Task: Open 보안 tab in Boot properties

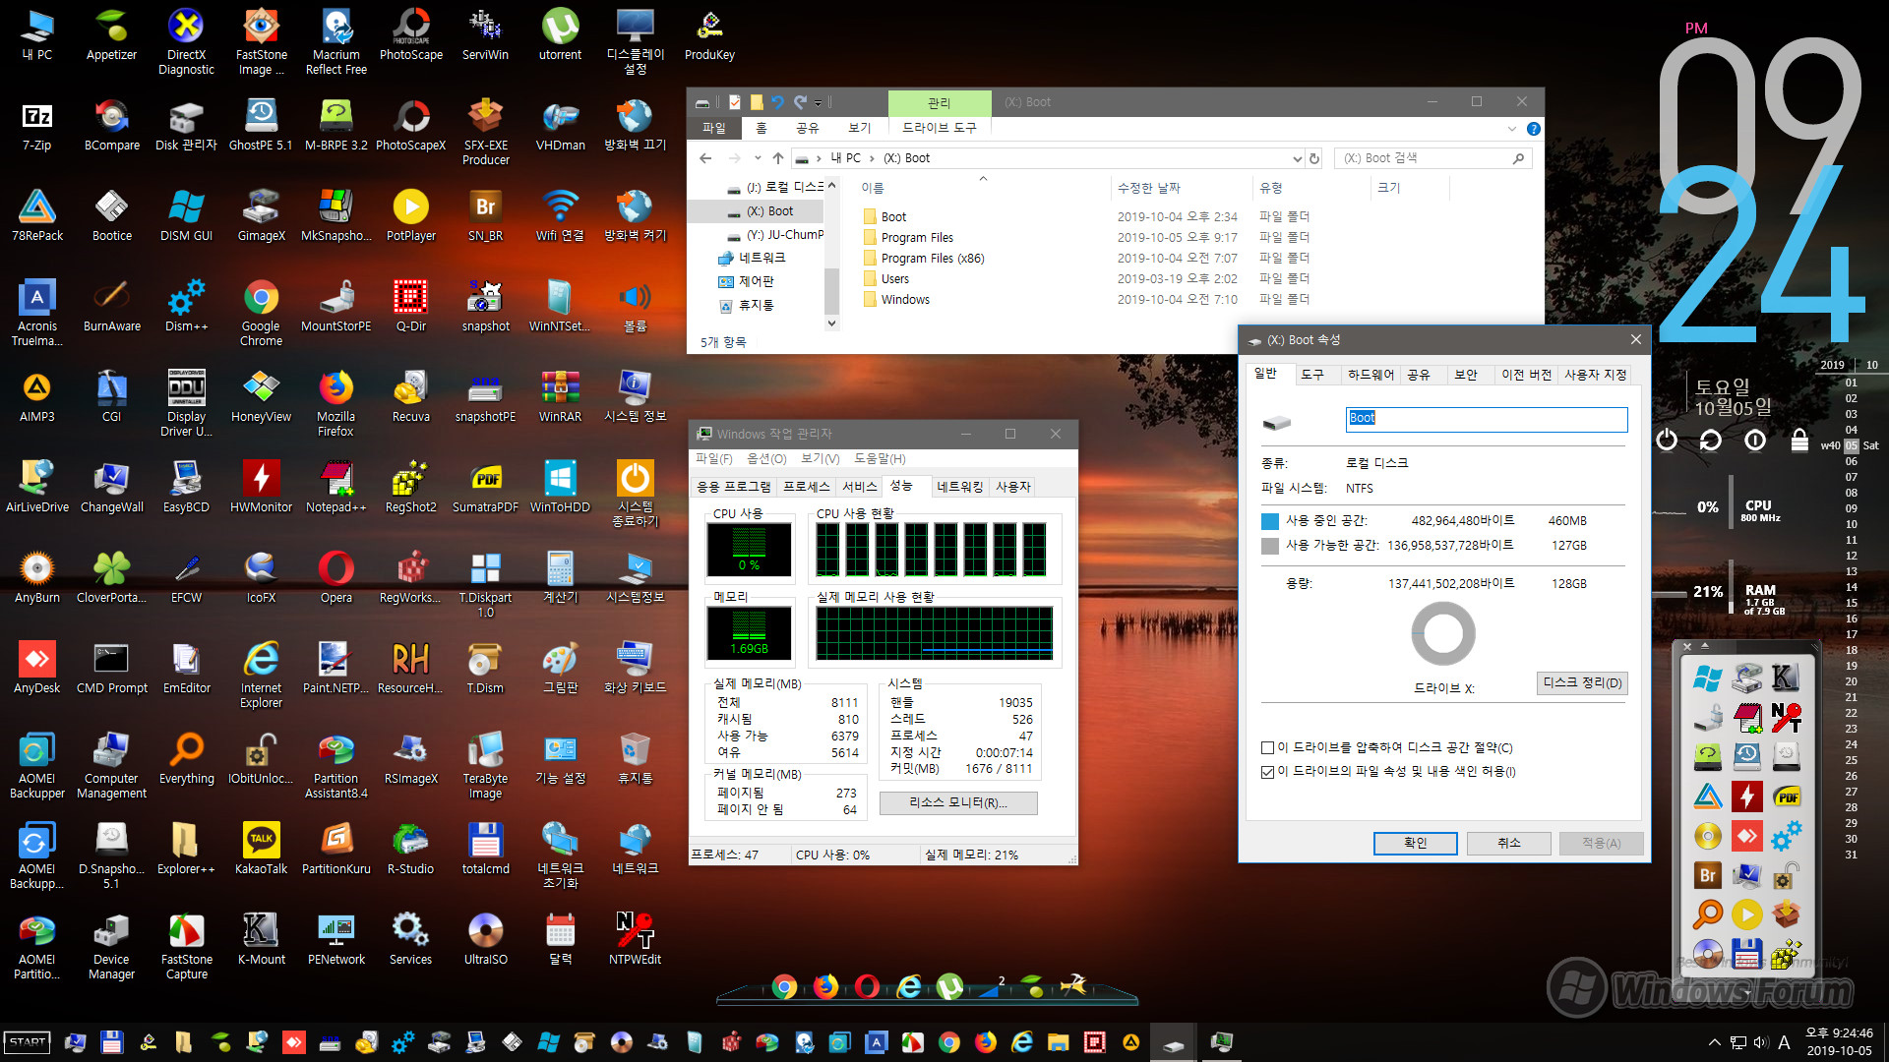Action: (1466, 375)
